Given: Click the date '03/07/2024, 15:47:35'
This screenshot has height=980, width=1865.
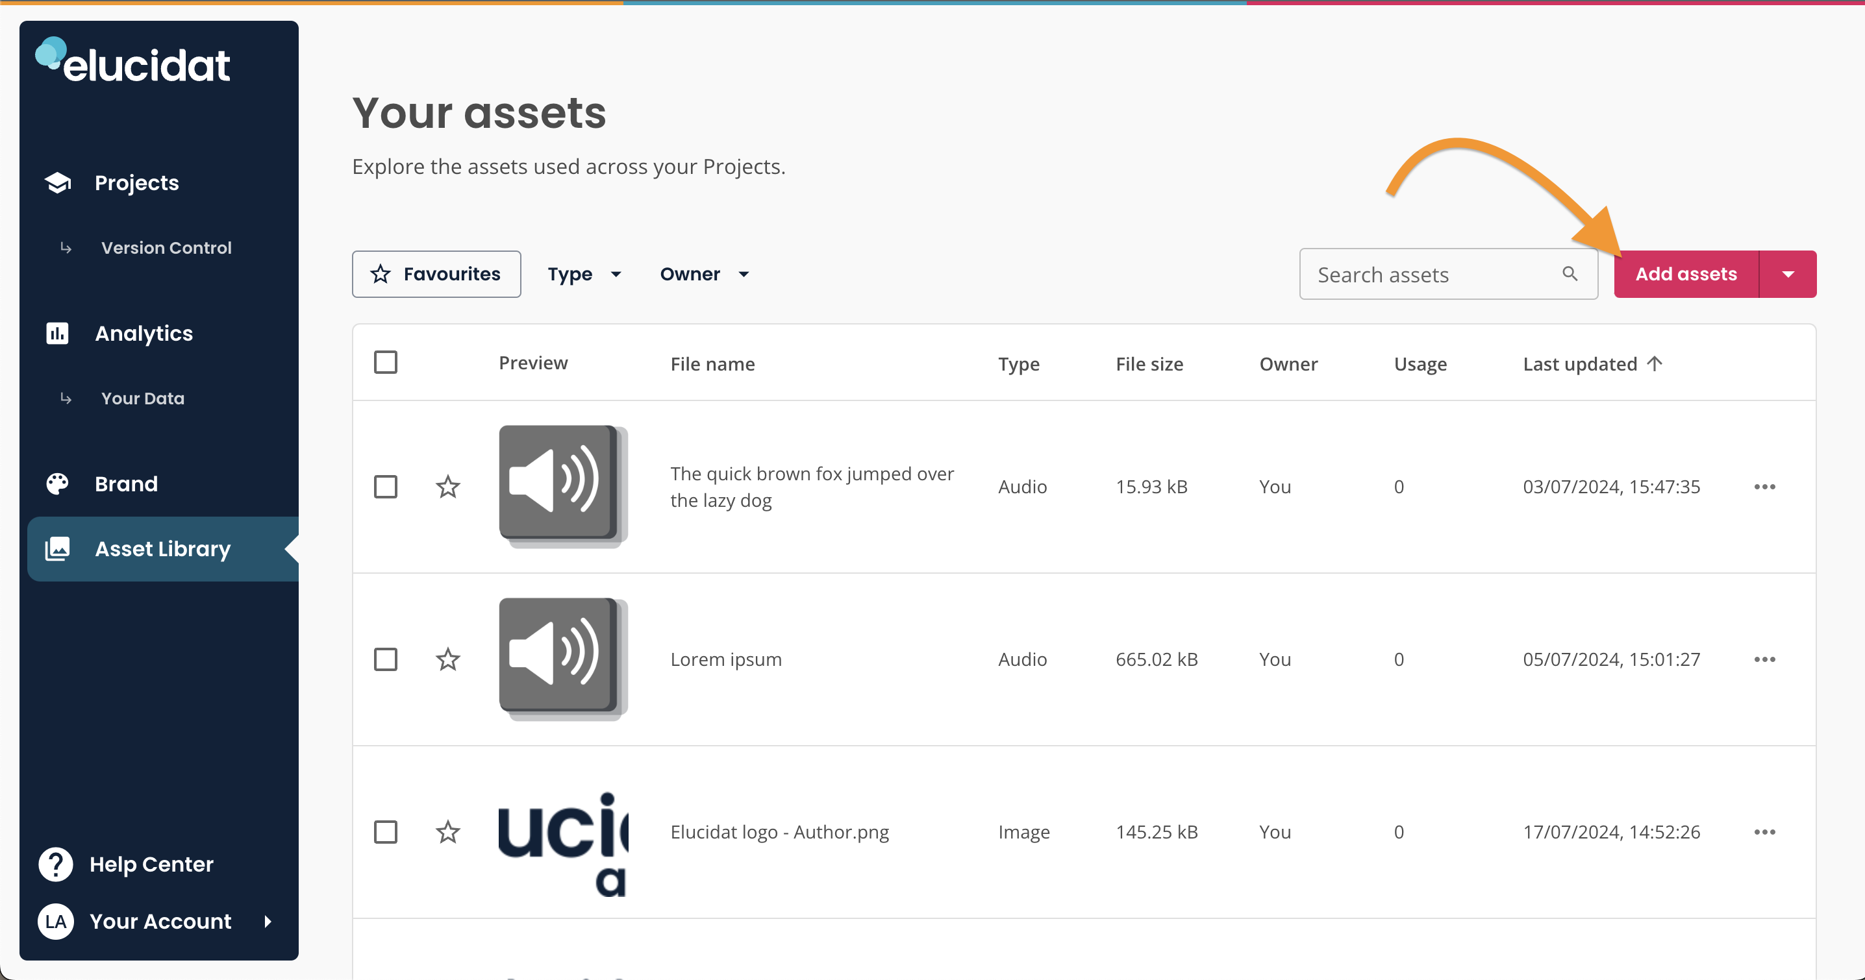Looking at the screenshot, I should pyautogui.click(x=1612, y=486).
